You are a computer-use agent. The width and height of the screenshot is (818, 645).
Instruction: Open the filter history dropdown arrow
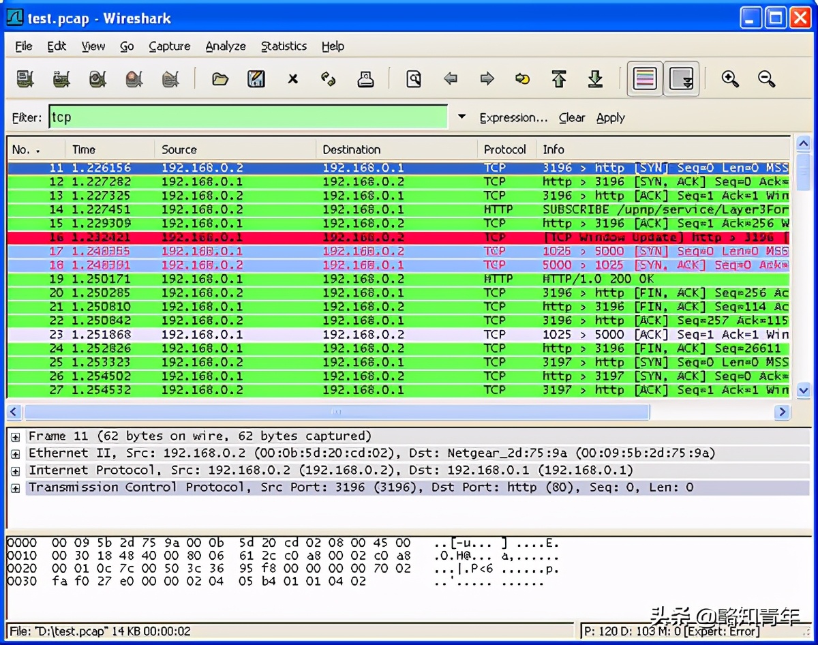[461, 117]
